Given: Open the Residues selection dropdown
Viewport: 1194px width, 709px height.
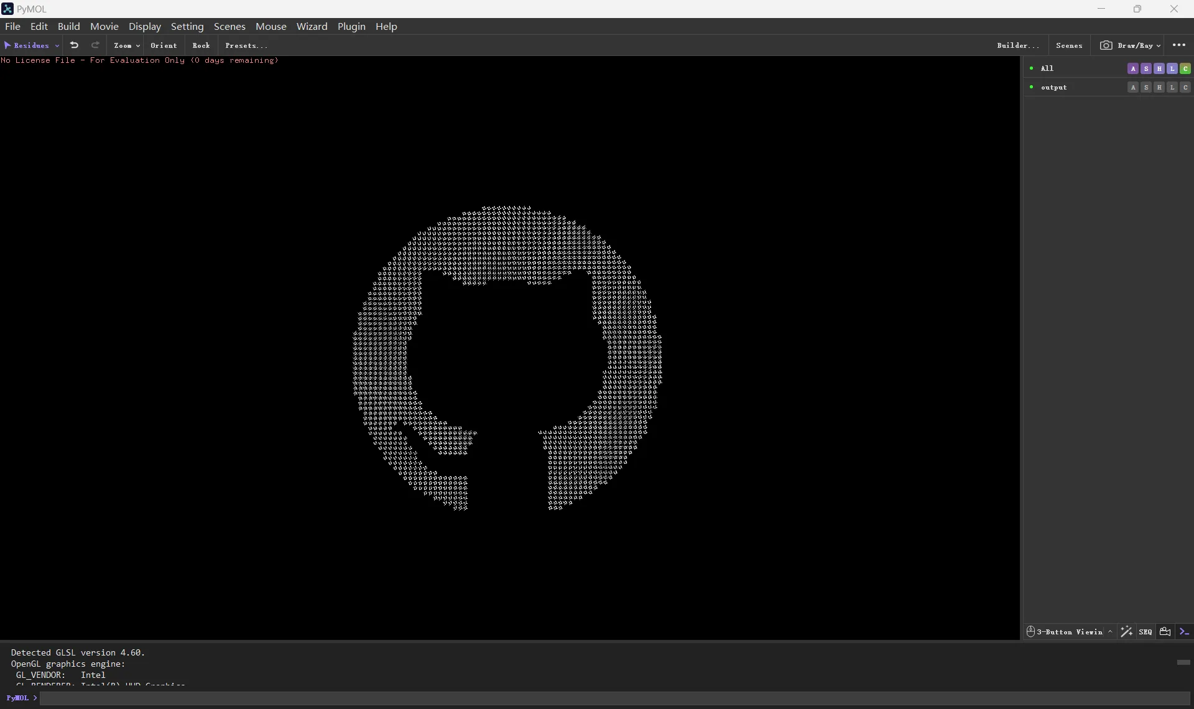Looking at the screenshot, I should [31, 45].
